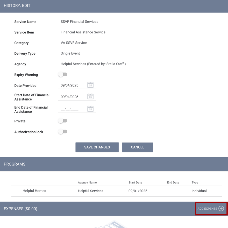Click the plus icon next to Add Expense
The width and height of the screenshot is (228, 228).
[221, 209]
